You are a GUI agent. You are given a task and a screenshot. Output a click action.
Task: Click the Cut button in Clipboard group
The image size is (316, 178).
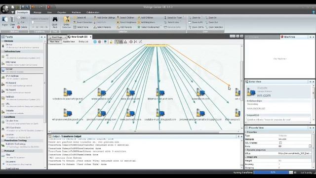pyautogui.click(x=21, y=22)
